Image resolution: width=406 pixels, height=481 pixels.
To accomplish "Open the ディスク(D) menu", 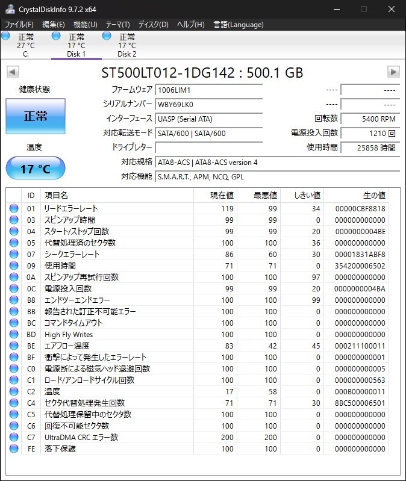I will click(153, 25).
